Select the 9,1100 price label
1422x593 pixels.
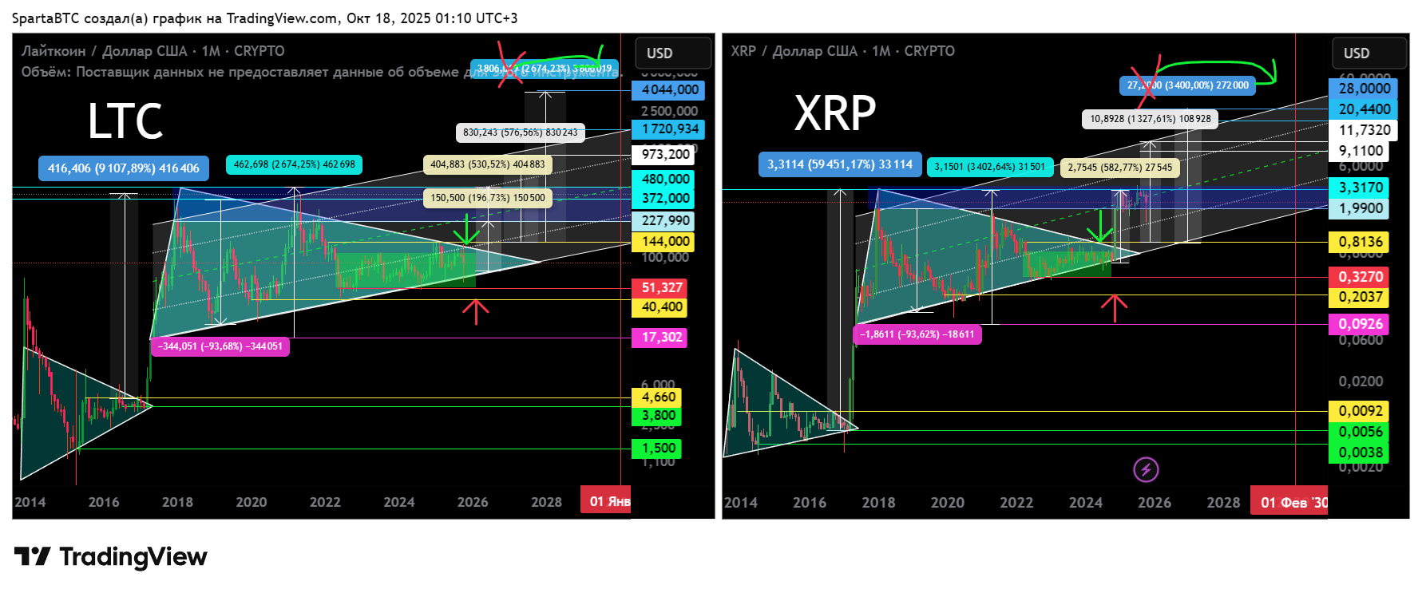(1359, 150)
